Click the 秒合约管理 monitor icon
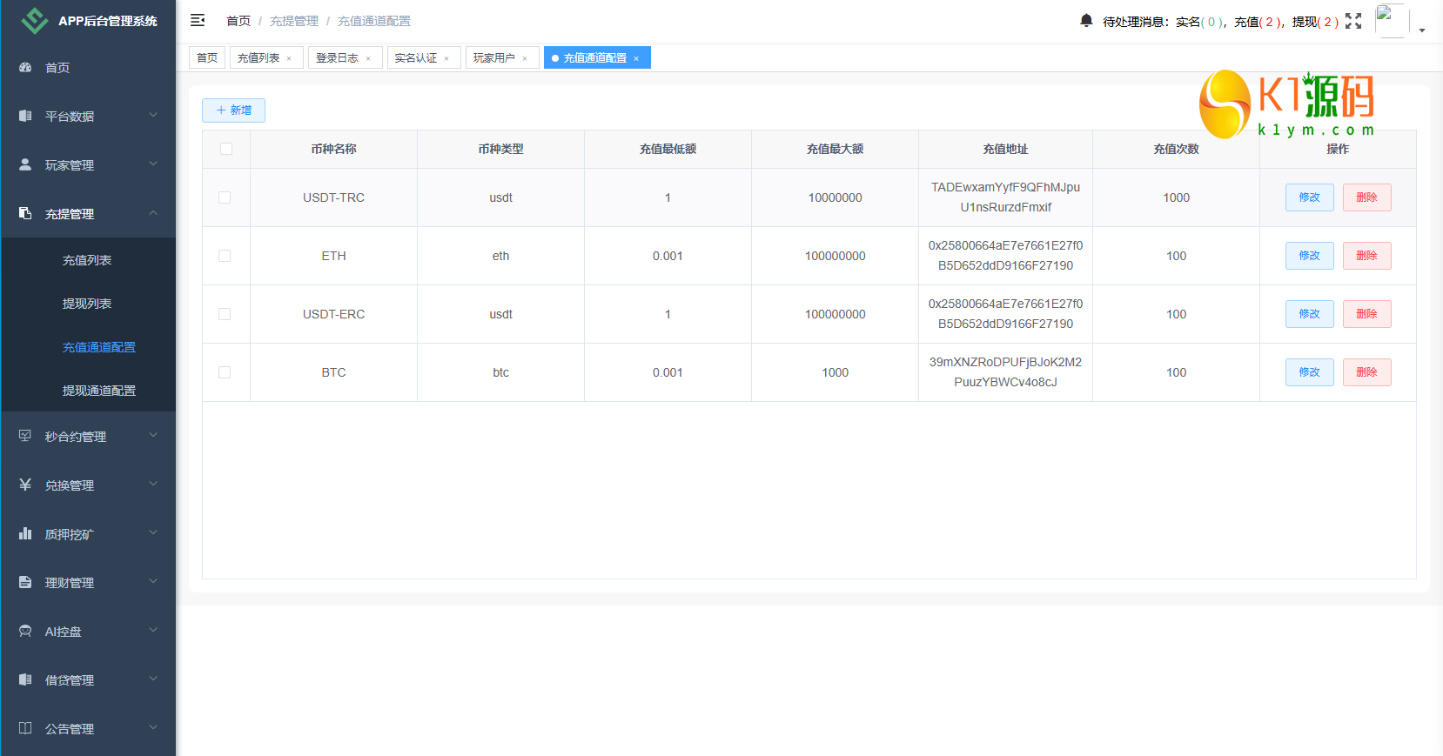 pos(25,436)
